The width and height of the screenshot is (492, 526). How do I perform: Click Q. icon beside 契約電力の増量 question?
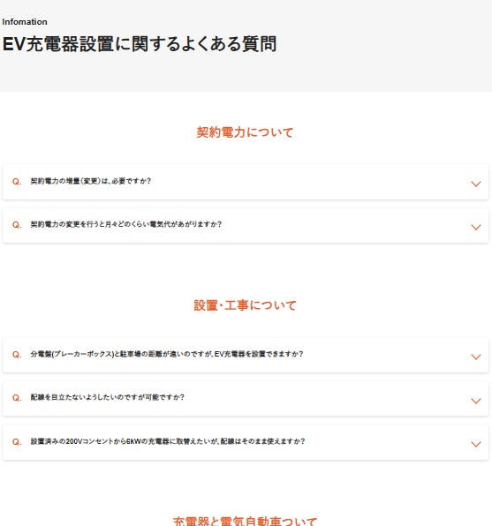[x=17, y=182]
